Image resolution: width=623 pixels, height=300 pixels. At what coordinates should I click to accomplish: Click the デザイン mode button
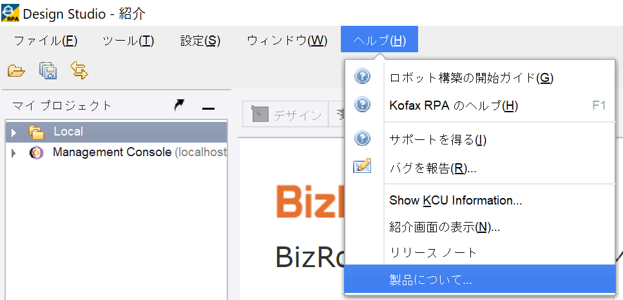pos(285,115)
